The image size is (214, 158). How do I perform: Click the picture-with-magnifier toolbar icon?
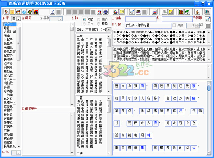(116, 12)
